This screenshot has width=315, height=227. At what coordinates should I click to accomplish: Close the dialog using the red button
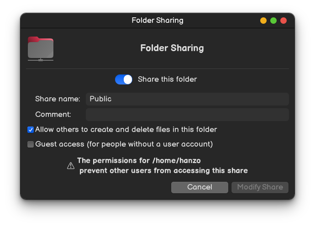pos(283,21)
